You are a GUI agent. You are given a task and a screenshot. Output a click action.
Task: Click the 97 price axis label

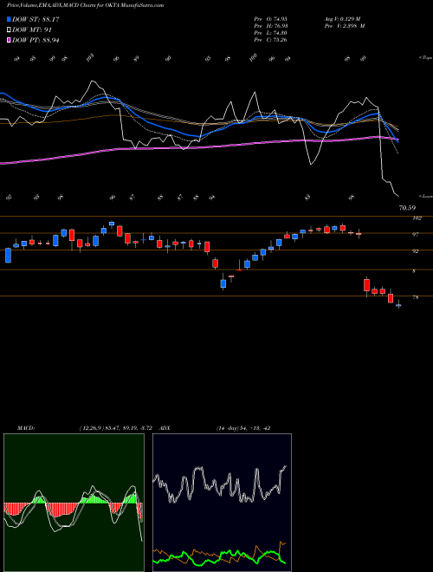416,235
